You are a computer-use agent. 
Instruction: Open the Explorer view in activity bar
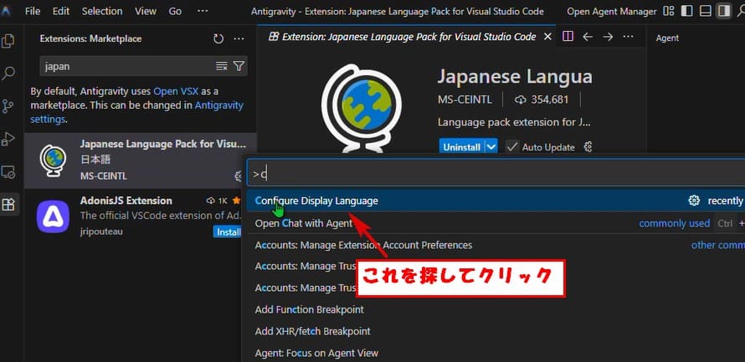tap(9, 40)
